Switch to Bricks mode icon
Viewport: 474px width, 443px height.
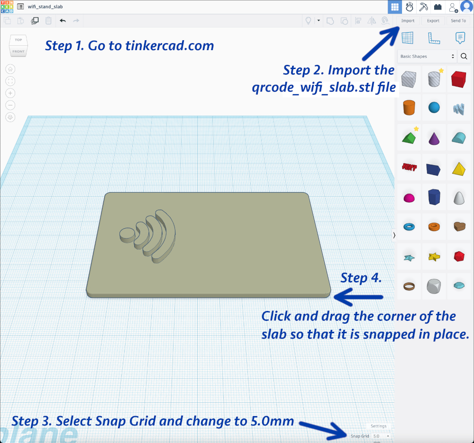[438, 7]
